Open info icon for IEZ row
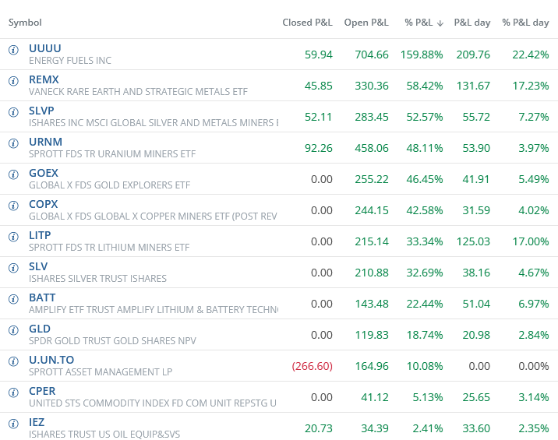Screen dimensions: 558x440 coord(13,424)
